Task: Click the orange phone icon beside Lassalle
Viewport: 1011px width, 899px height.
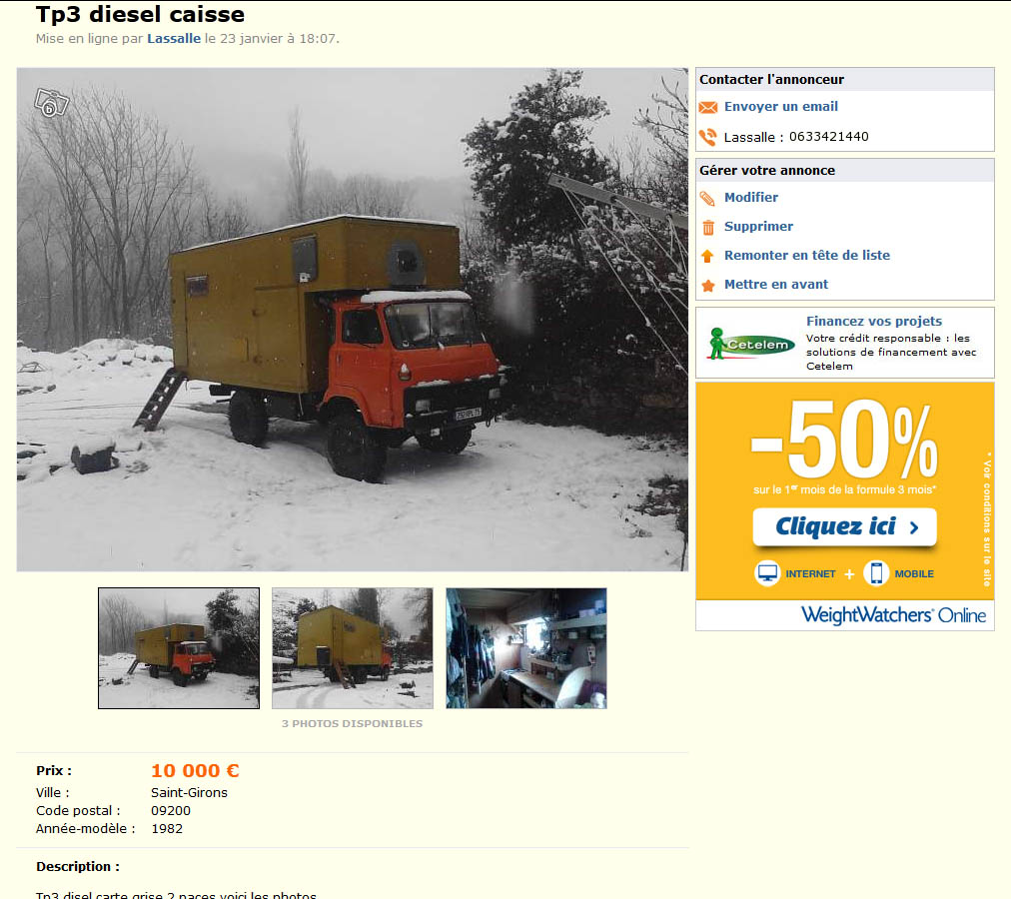Action: [708, 137]
